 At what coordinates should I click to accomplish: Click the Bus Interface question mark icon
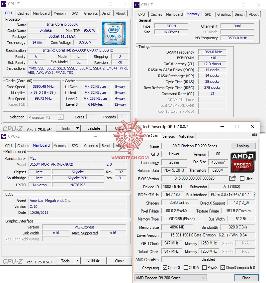(254, 195)
